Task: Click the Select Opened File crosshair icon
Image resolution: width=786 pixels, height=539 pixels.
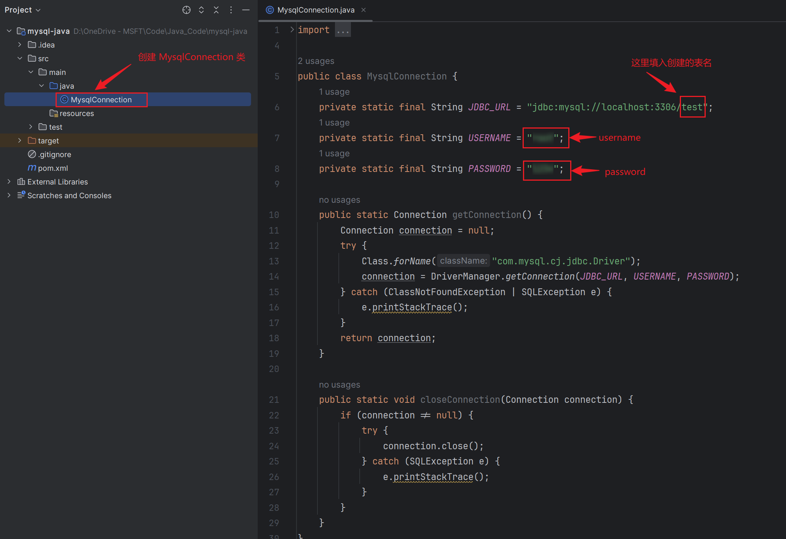Action: click(186, 10)
